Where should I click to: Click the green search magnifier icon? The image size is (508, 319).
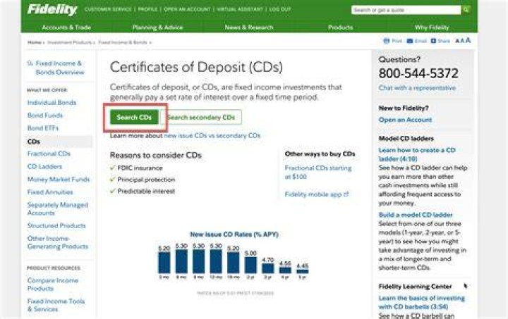tap(466, 10)
